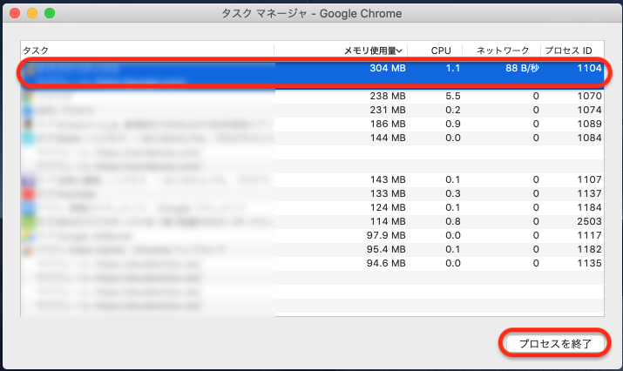Click process ID 1135
The width and height of the screenshot is (623, 371).
click(x=589, y=263)
